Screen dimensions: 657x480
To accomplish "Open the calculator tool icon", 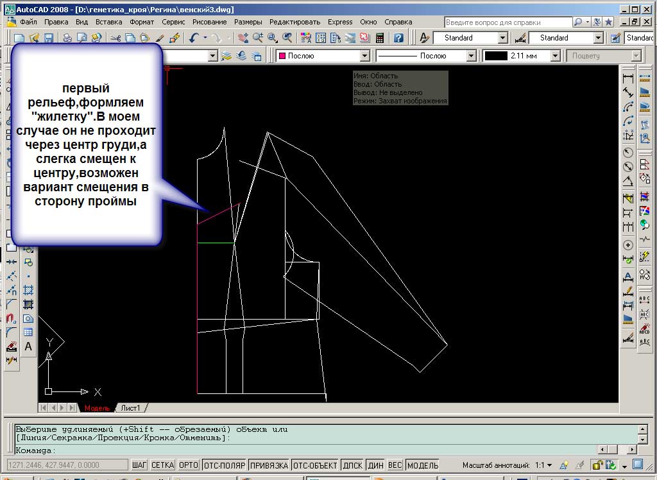I will 380,39.
